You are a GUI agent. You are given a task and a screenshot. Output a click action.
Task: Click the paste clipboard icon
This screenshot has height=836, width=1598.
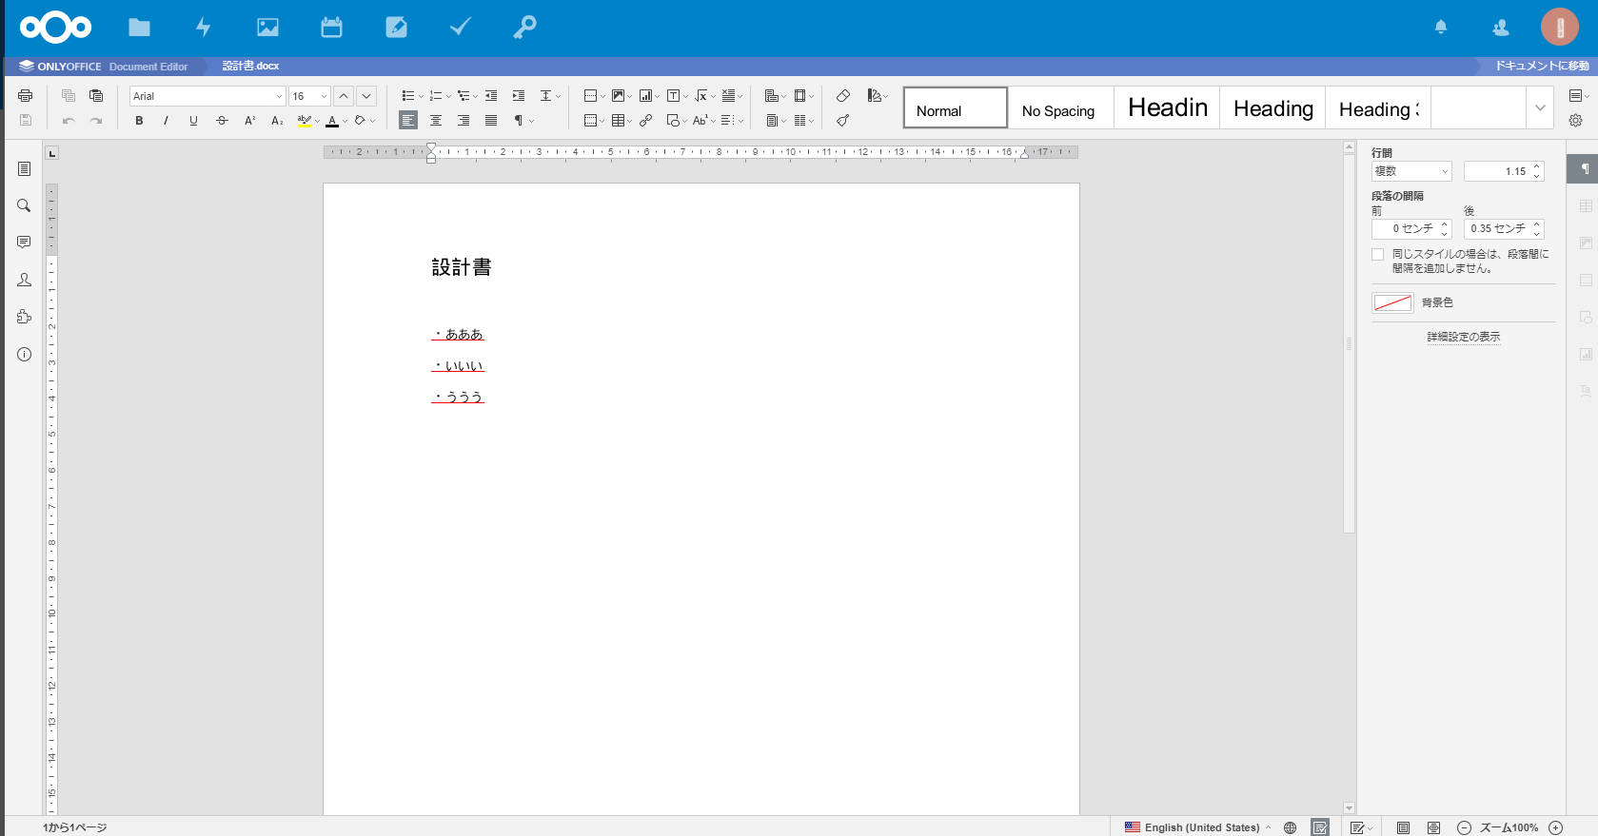pos(96,96)
